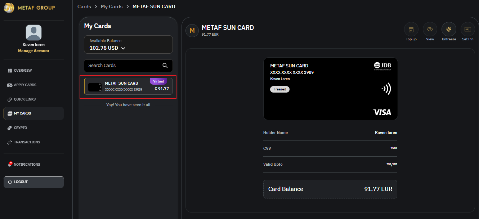
Task: Click the card thumbnail in the list
Action: pyautogui.click(x=95, y=87)
